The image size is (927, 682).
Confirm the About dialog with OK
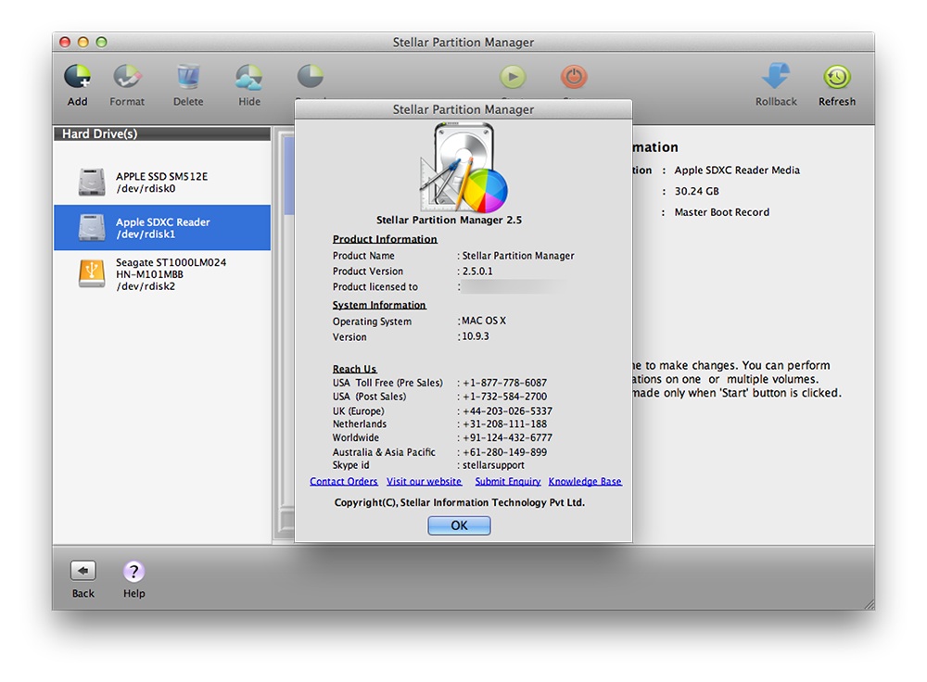coord(460,525)
